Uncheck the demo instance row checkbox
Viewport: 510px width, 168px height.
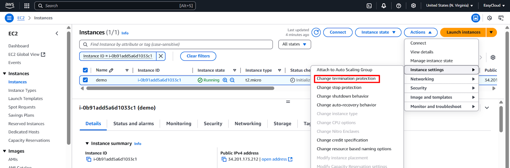pyautogui.click(x=85, y=80)
